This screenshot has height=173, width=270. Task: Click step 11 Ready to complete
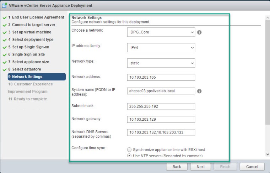(28, 99)
